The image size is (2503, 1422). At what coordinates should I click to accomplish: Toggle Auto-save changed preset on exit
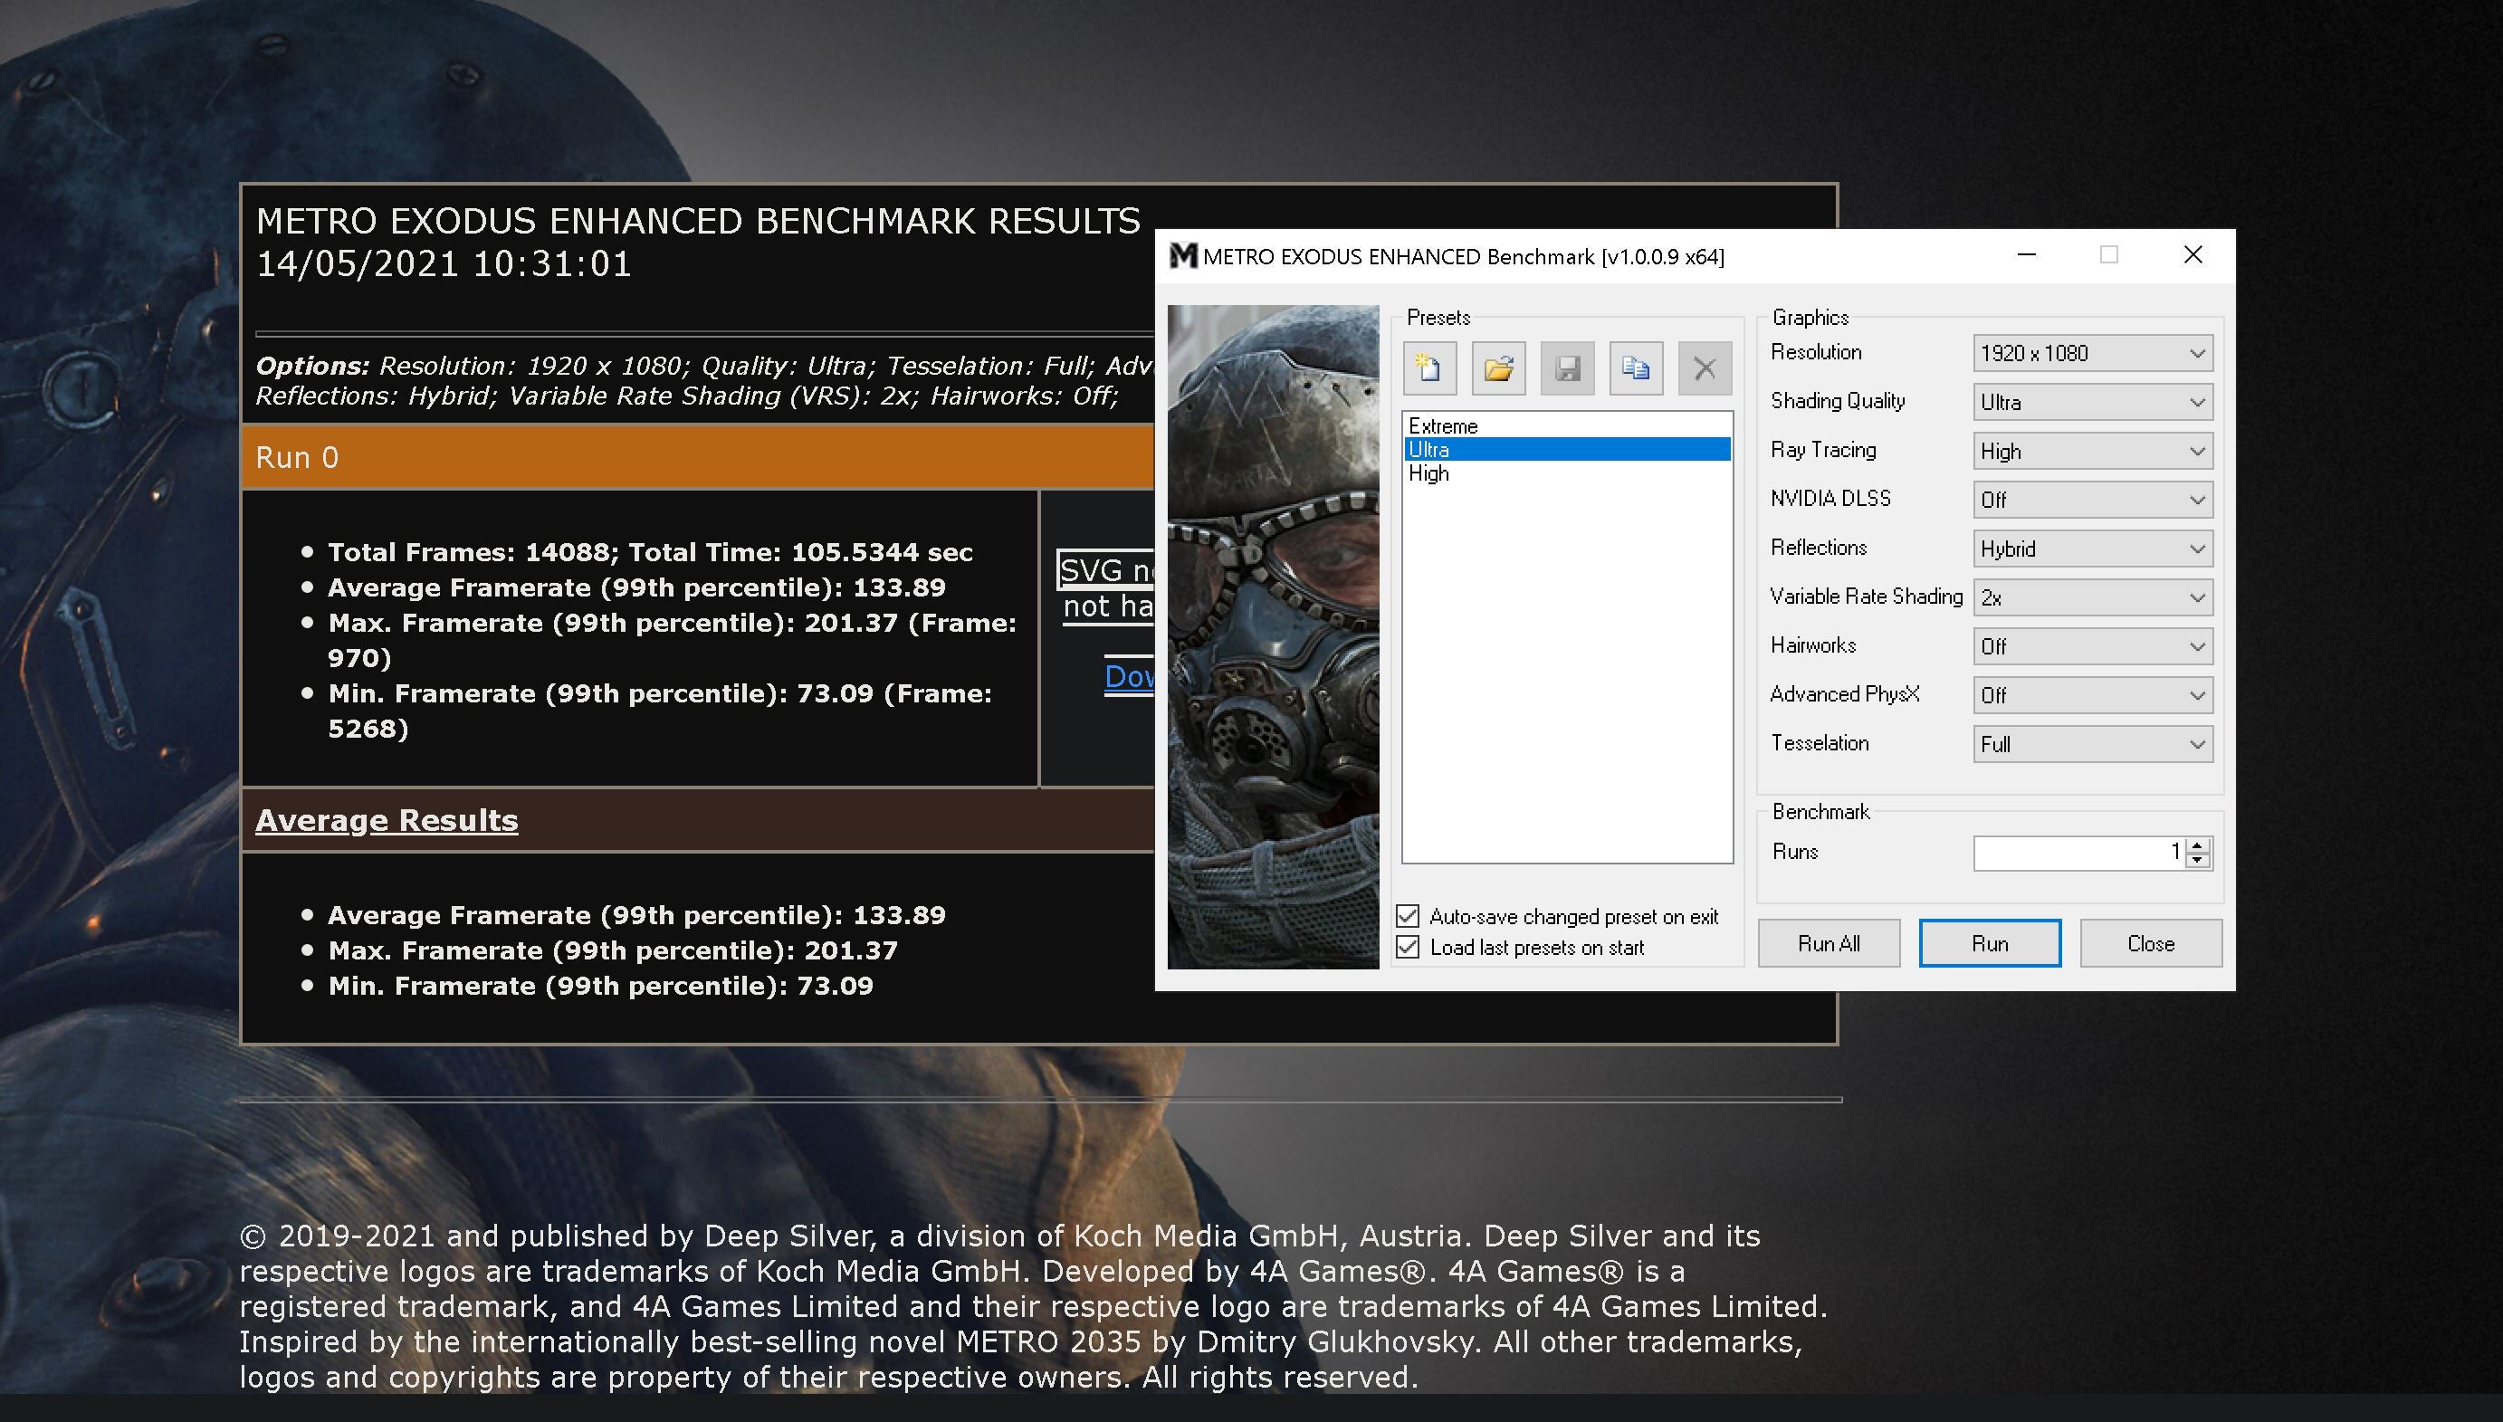click(1408, 916)
